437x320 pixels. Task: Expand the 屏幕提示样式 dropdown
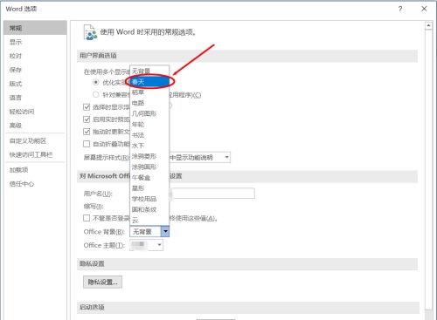(x=226, y=157)
